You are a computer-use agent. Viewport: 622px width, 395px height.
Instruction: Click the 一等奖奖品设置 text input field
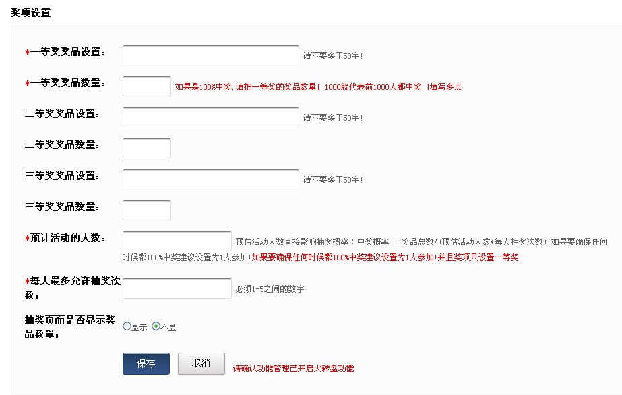[210, 55]
